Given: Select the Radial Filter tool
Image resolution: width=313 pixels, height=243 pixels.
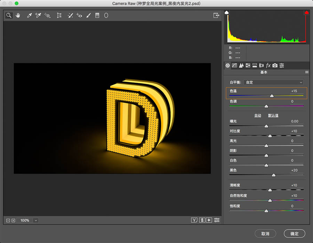Looking at the screenshot, I should [106, 15].
